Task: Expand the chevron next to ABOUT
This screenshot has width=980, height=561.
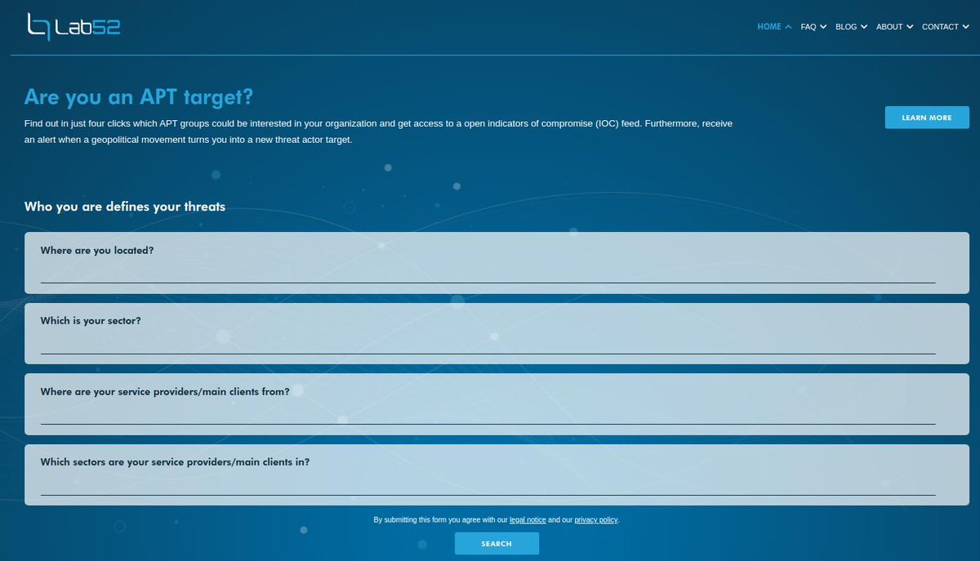Action: [910, 27]
